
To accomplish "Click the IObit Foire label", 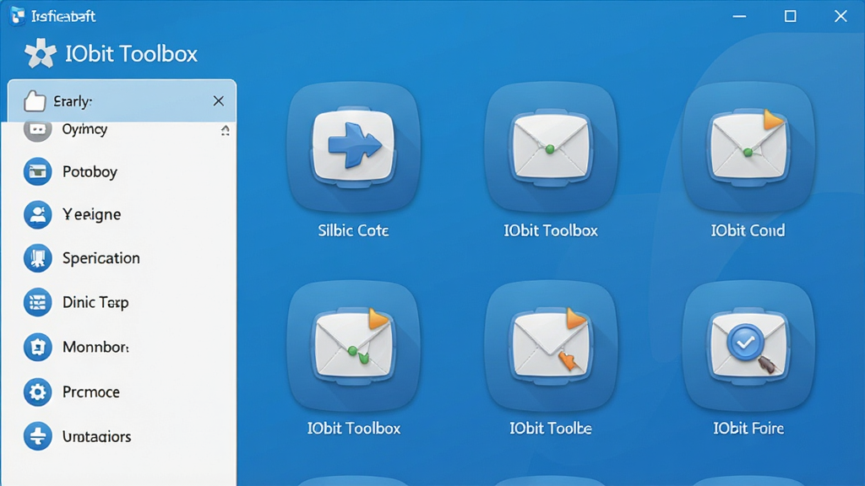I will click(x=748, y=428).
